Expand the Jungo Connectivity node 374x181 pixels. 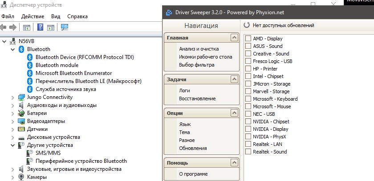coord(12,98)
